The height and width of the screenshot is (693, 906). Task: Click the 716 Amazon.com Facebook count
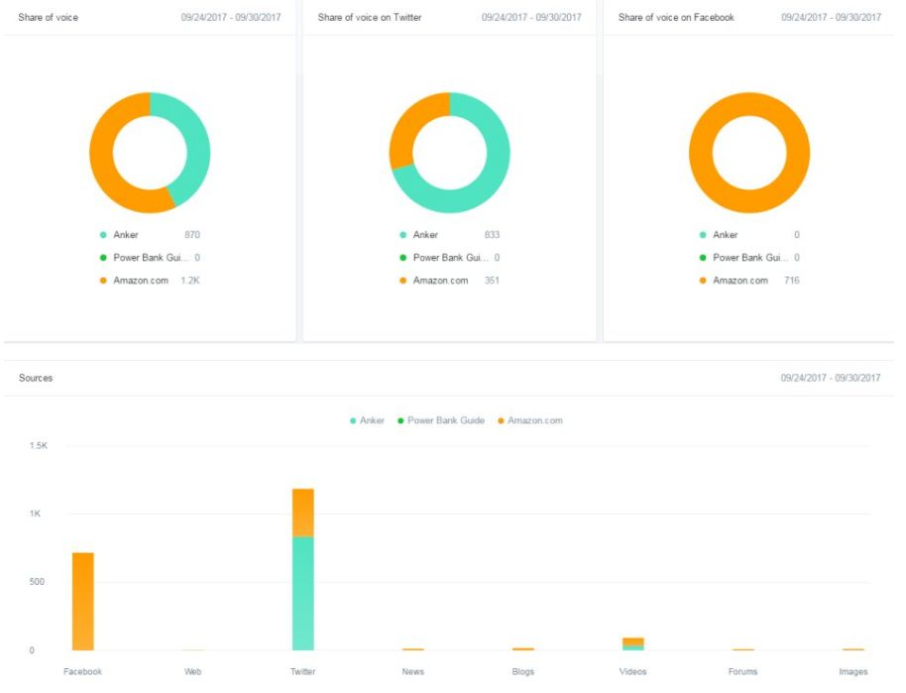tap(792, 281)
